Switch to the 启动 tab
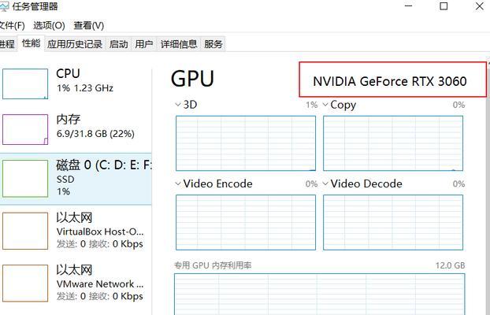Screen dimensions: 490x315 click(x=119, y=44)
